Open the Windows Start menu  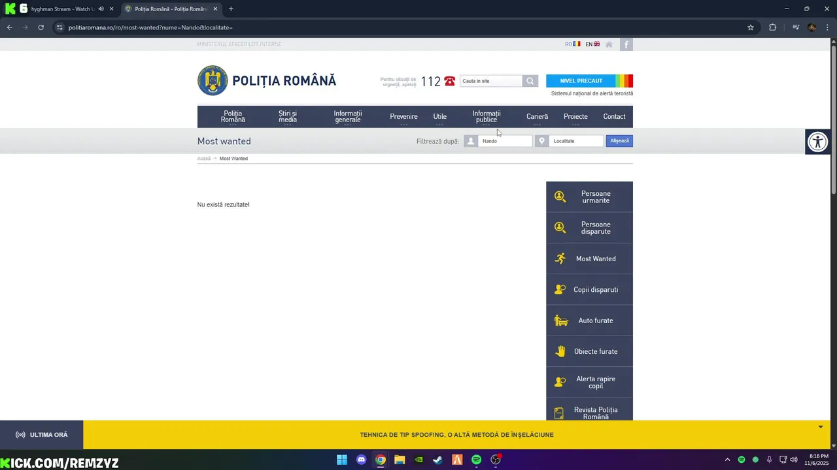342,460
